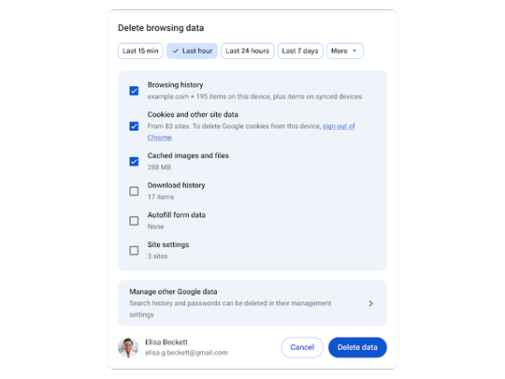Image resolution: width=505 pixels, height=379 pixels.
Task: Click the checkmark icon on Last hour chip
Action: pos(176,51)
